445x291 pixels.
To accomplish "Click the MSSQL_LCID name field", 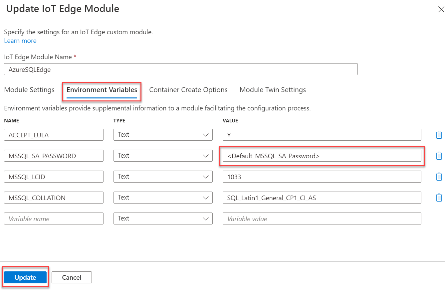I will coord(54,177).
